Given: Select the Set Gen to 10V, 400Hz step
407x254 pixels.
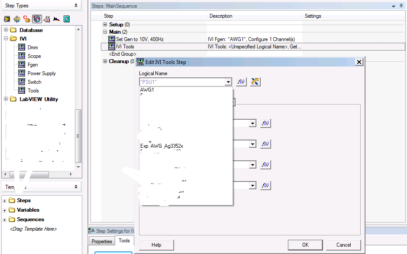Looking at the screenshot, I should [x=140, y=39].
